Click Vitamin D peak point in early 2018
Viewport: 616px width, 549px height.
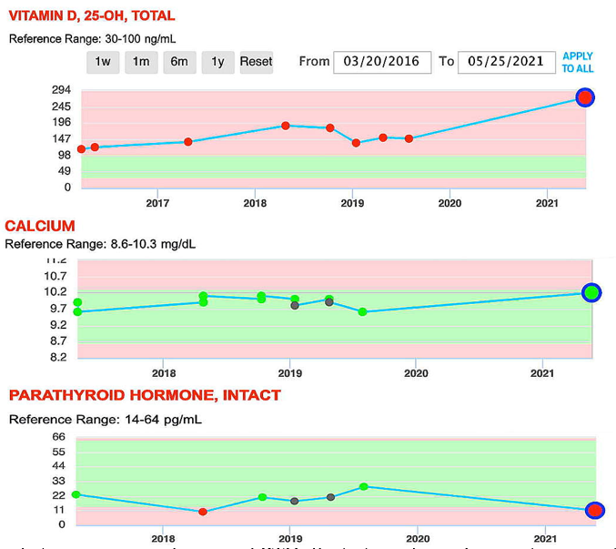pos(286,126)
